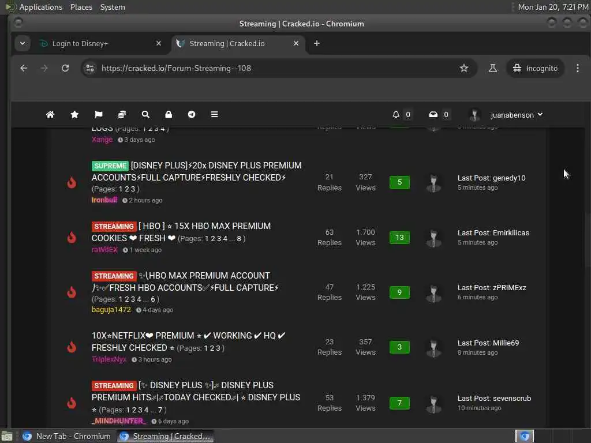Click the green 9 rating badge
This screenshot has height=443, width=591.
click(x=399, y=292)
